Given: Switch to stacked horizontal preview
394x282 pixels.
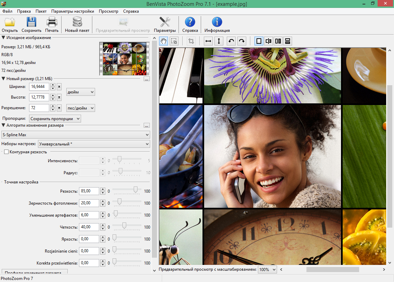Looking at the screenshot, I should point(288,41).
